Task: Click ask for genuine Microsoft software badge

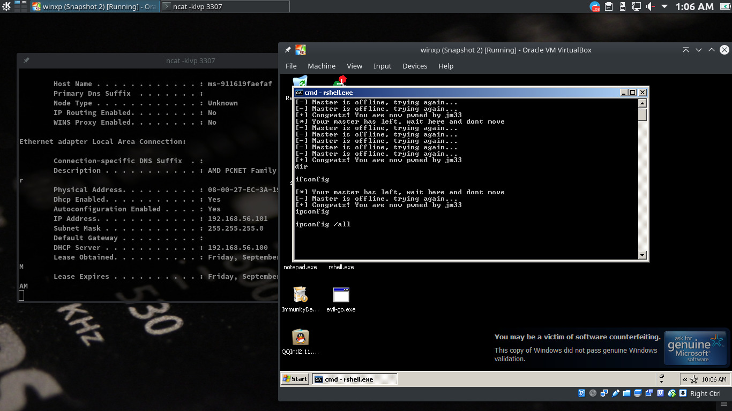Action: pyautogui.click(x=696, y=348)
